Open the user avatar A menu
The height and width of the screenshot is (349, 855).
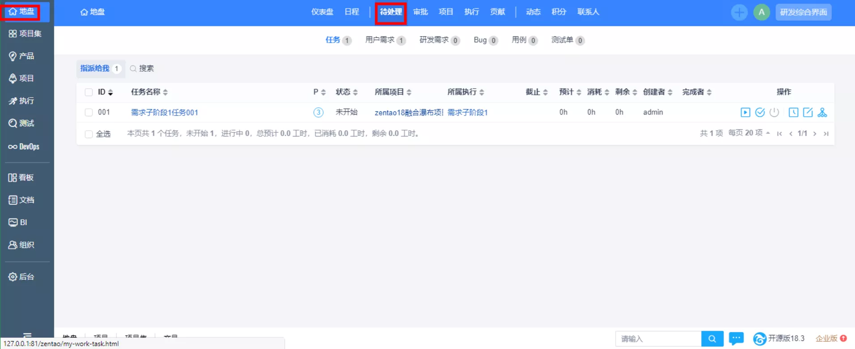tap(762, 12)
